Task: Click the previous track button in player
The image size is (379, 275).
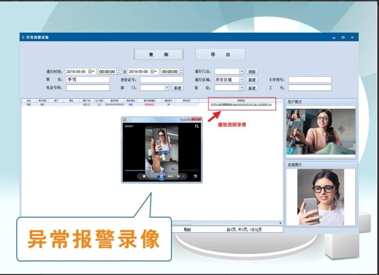Action: coord(152,176)
